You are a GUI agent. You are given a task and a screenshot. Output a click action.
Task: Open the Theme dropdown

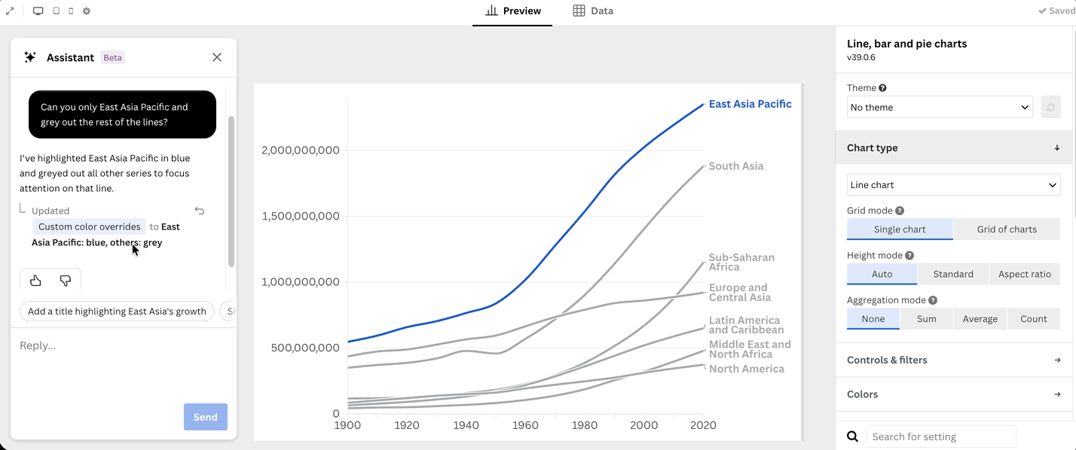point(940,107)
